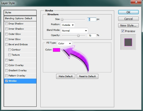Image resolution: width=143 pixels, height=111 pixels.
Task: Check the Outer Glow effect box
Action: (6, 34)
